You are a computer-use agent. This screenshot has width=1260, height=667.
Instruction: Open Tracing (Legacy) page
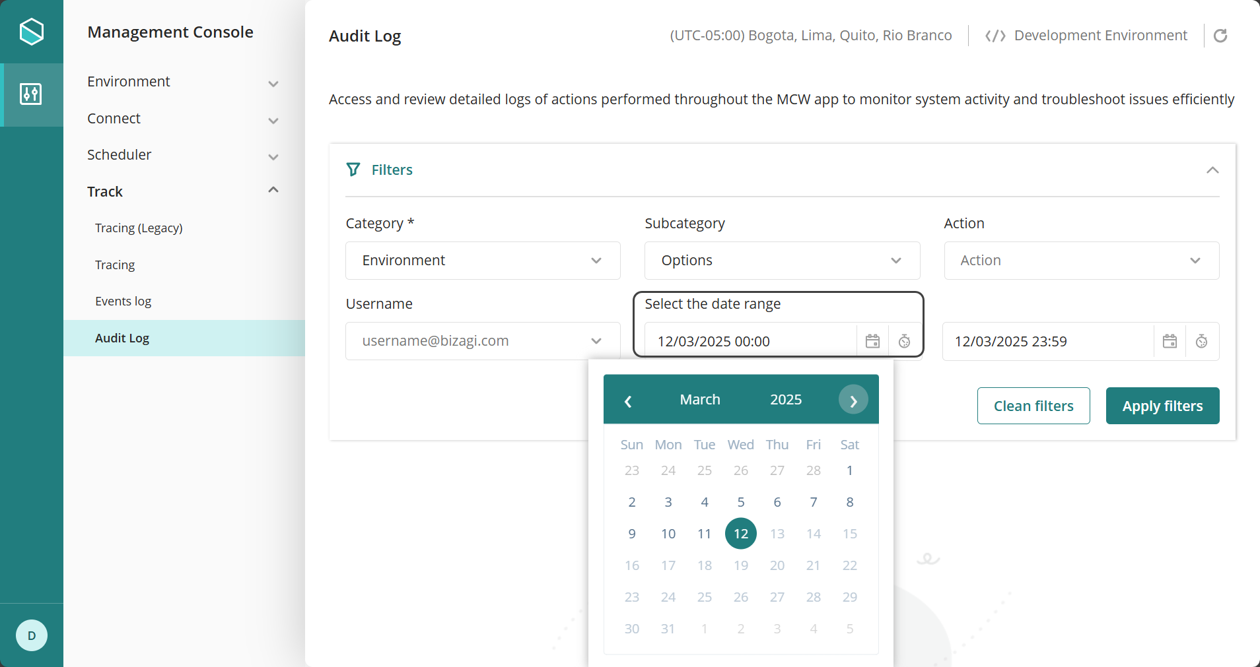(x=139, y=228)
